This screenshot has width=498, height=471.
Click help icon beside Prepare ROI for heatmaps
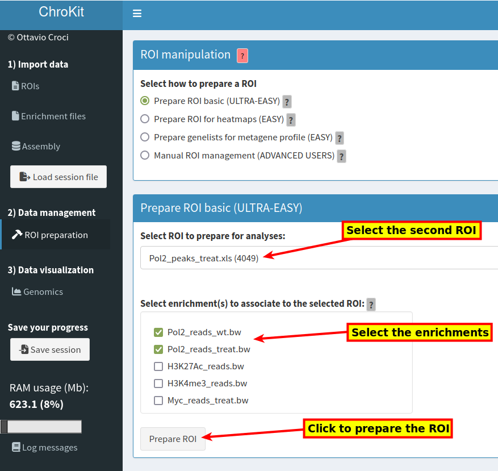(x=291, y=120)
